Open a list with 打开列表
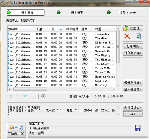This screenshot has width=150, height=139. coord(133,46)
